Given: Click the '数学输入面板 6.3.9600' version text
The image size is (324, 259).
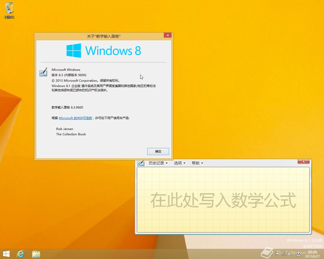Looking at the screenshot, I should (x=67, y=107).
